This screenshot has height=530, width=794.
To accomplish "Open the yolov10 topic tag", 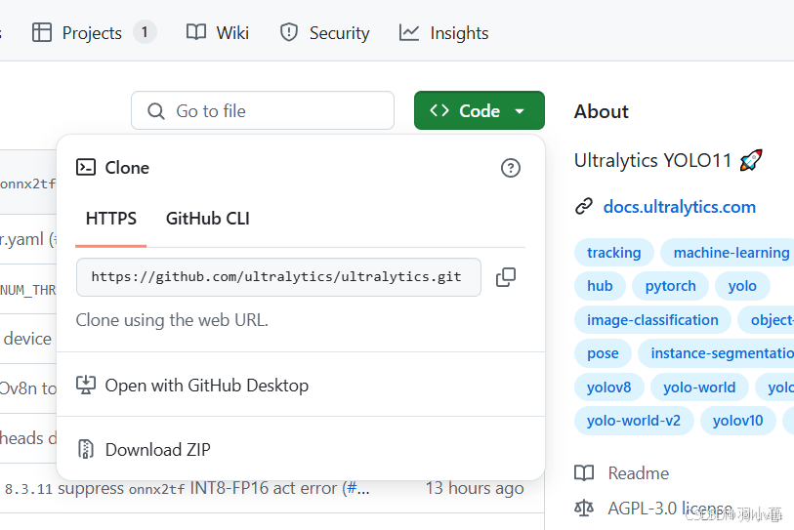I will pyautogui.click(x=737, y=421).
